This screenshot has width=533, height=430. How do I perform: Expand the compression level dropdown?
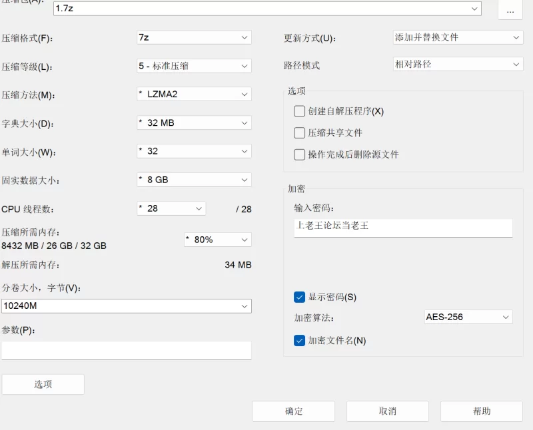tap(194, 66)
